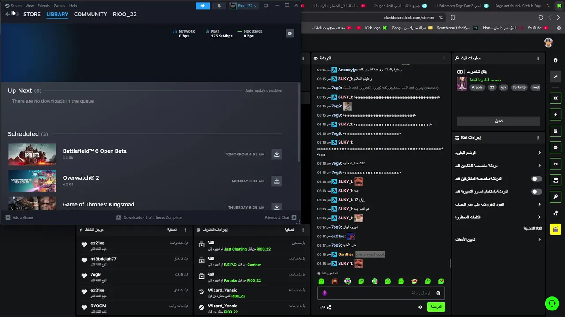Click Kick sidebar wrench tools icon
Viewport: 565px width, 317px height.
555,196
